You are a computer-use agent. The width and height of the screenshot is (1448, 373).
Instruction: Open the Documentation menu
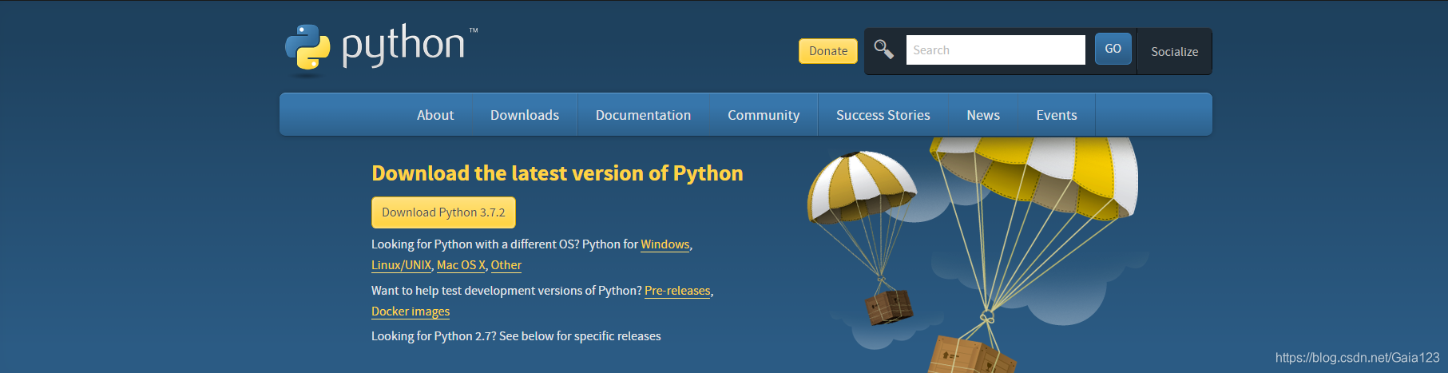coord(643,115)
